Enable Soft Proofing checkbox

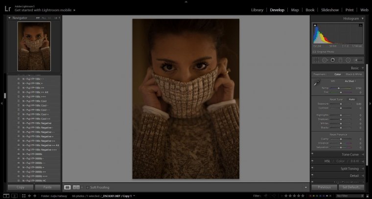[x=87, y=187]
